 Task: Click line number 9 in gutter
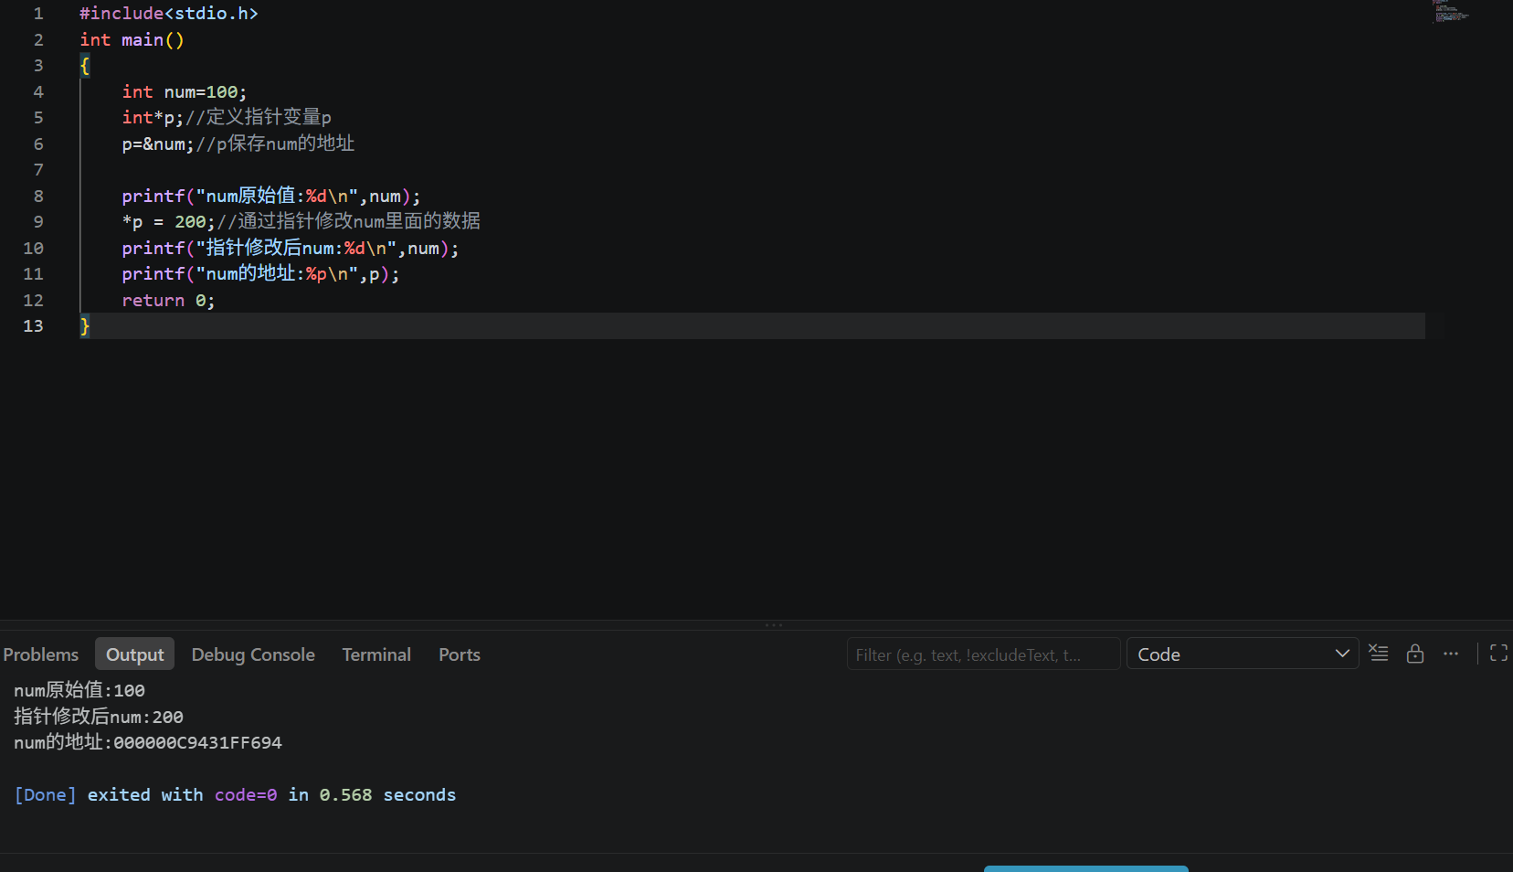(38, 222)
